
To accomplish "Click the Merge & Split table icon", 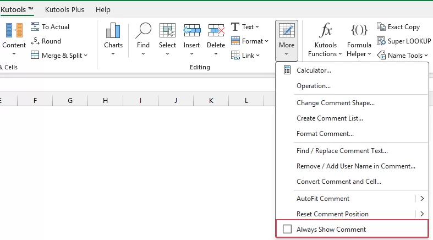I will pos(35,55).
